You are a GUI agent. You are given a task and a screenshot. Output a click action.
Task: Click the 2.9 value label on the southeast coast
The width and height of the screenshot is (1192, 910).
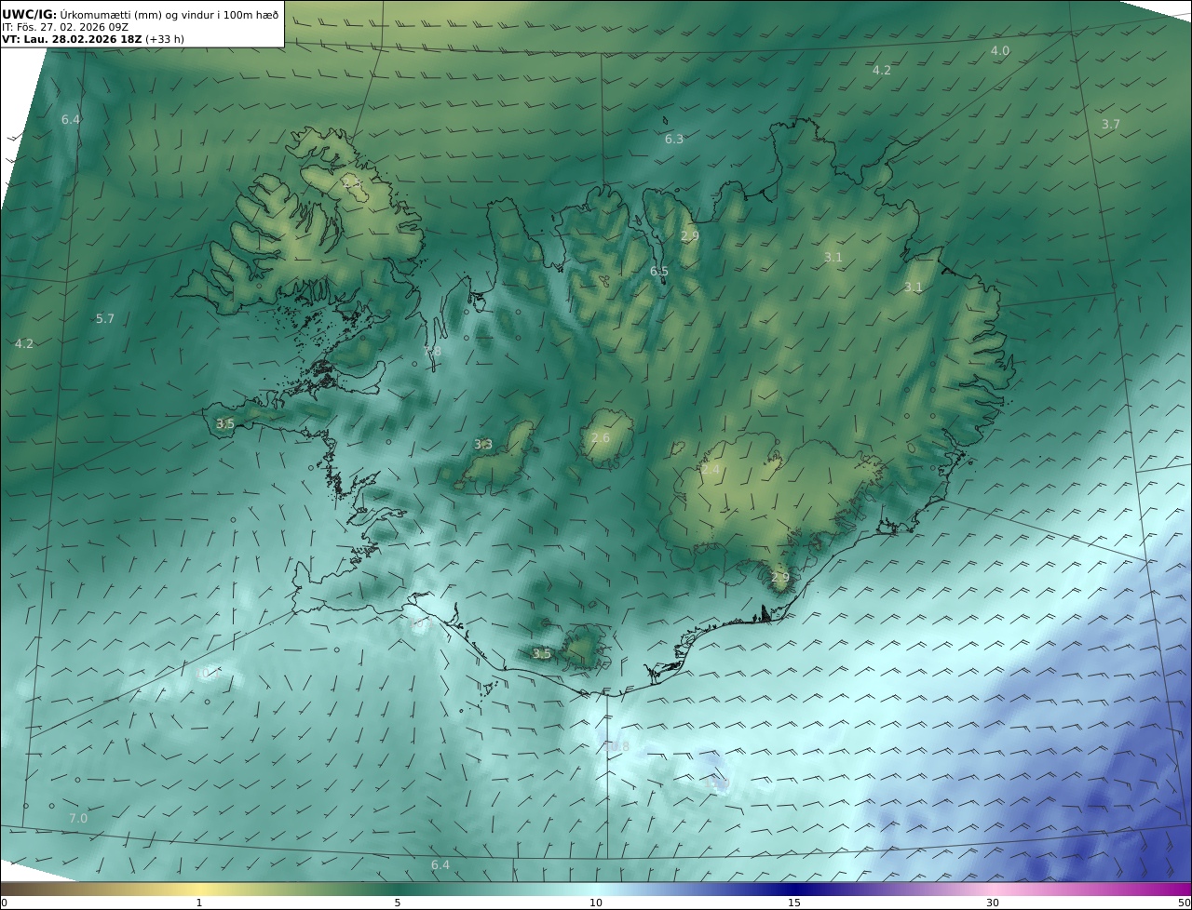(x=780, y=578)
